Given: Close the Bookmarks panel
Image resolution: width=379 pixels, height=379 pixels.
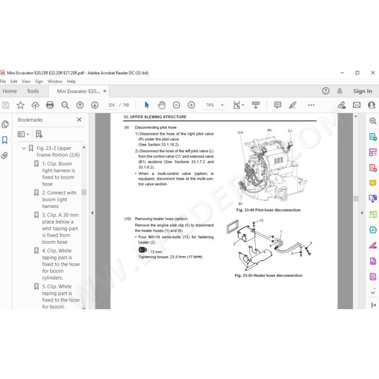Looking at the screenshot, I should (x=79, y=120).
